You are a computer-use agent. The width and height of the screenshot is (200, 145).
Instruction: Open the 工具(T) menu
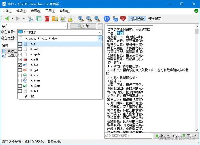click(x=50, y=11)
